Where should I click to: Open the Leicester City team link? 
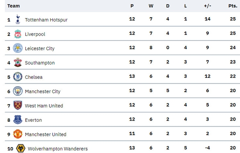39,48
